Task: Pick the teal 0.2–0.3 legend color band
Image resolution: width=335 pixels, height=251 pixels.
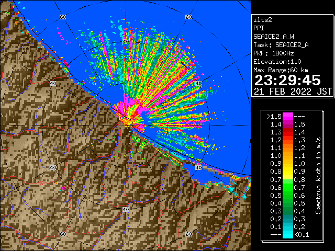Action: click(287, 219)
